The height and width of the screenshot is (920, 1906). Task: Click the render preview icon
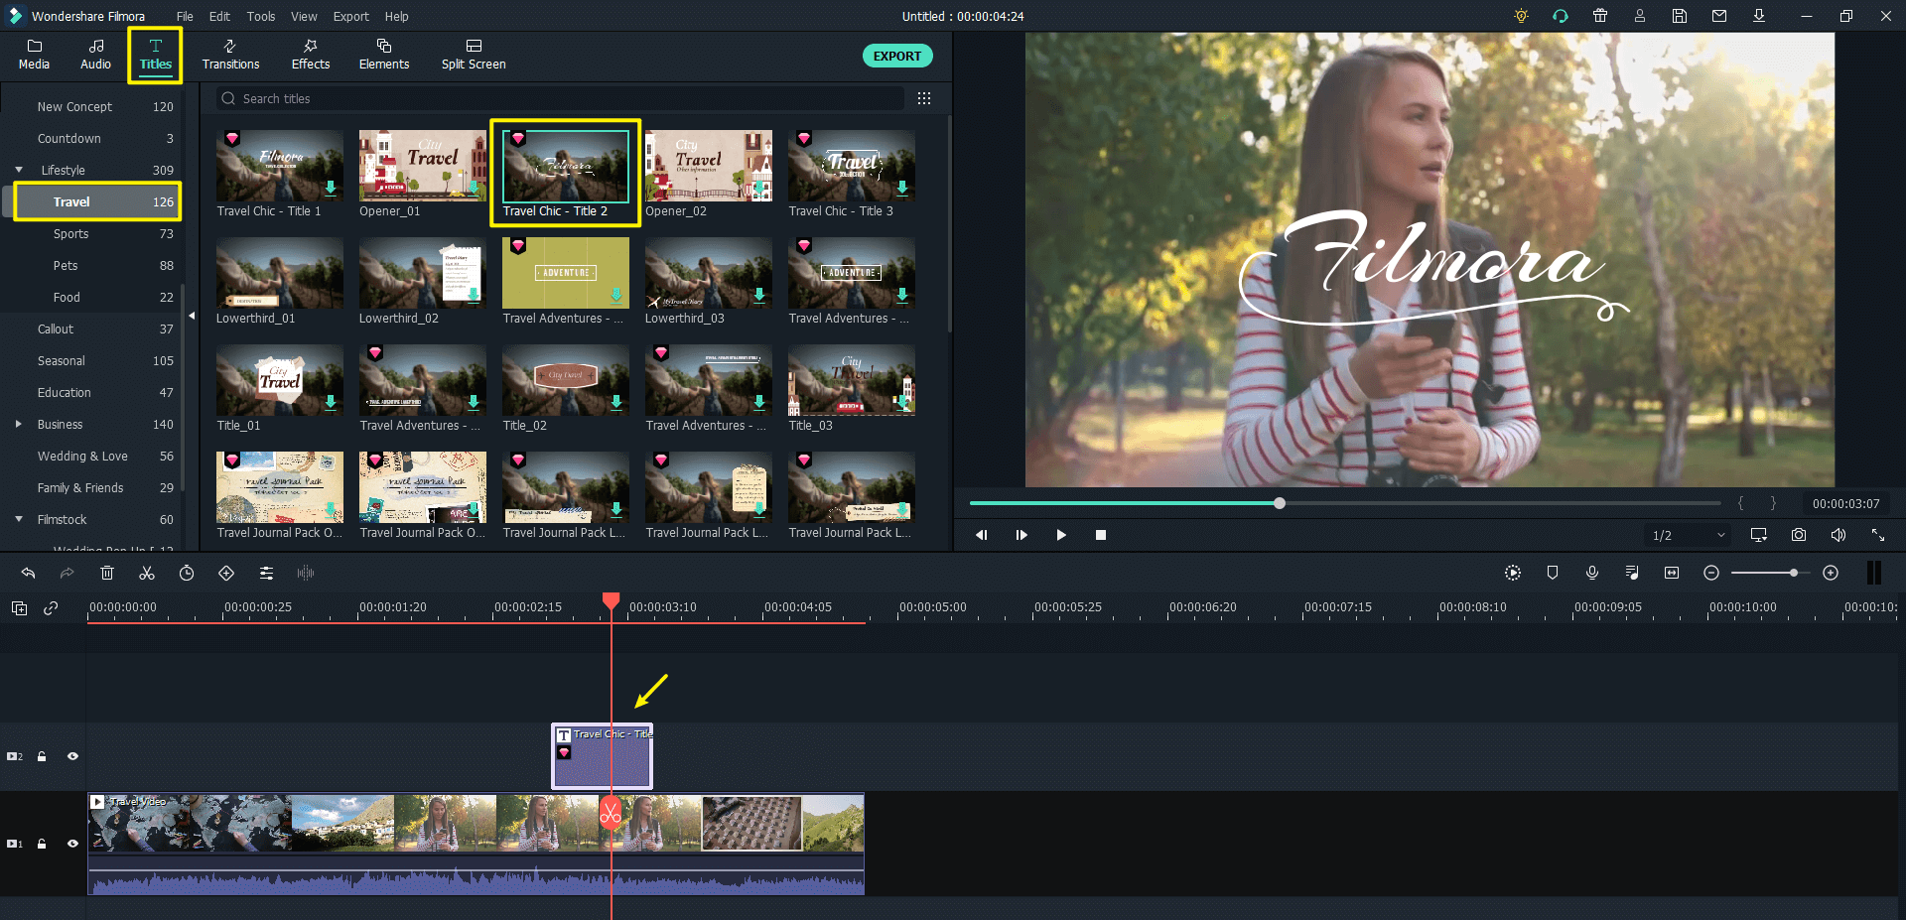(x=1513, y=573)
